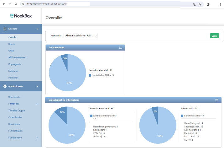Open the browser three-dot menu
Screen dimensions: 224x151
click(x=220, y=4)
